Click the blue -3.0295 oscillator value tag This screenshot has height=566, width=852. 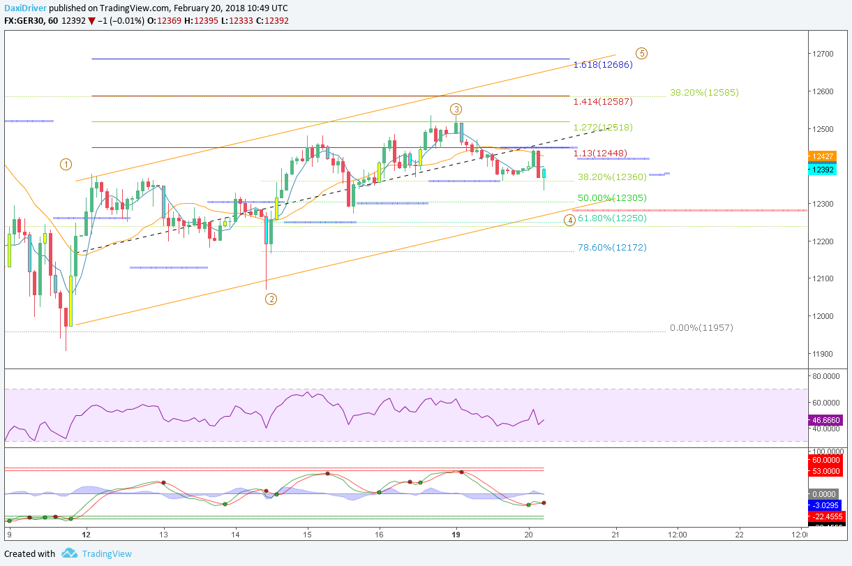coord(825,505)
